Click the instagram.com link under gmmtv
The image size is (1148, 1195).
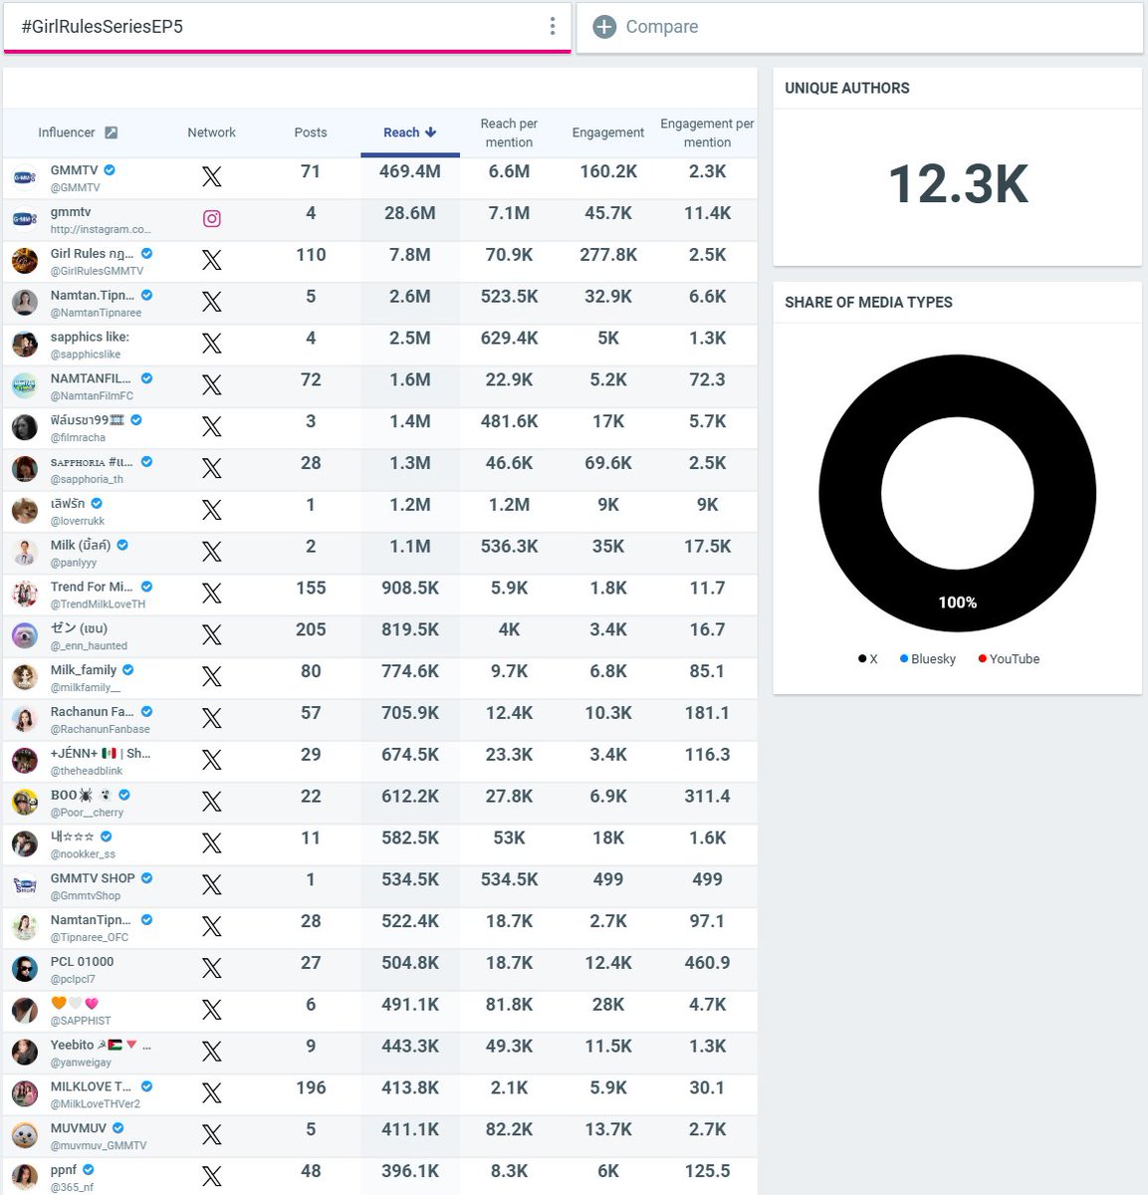click(102, 229)
